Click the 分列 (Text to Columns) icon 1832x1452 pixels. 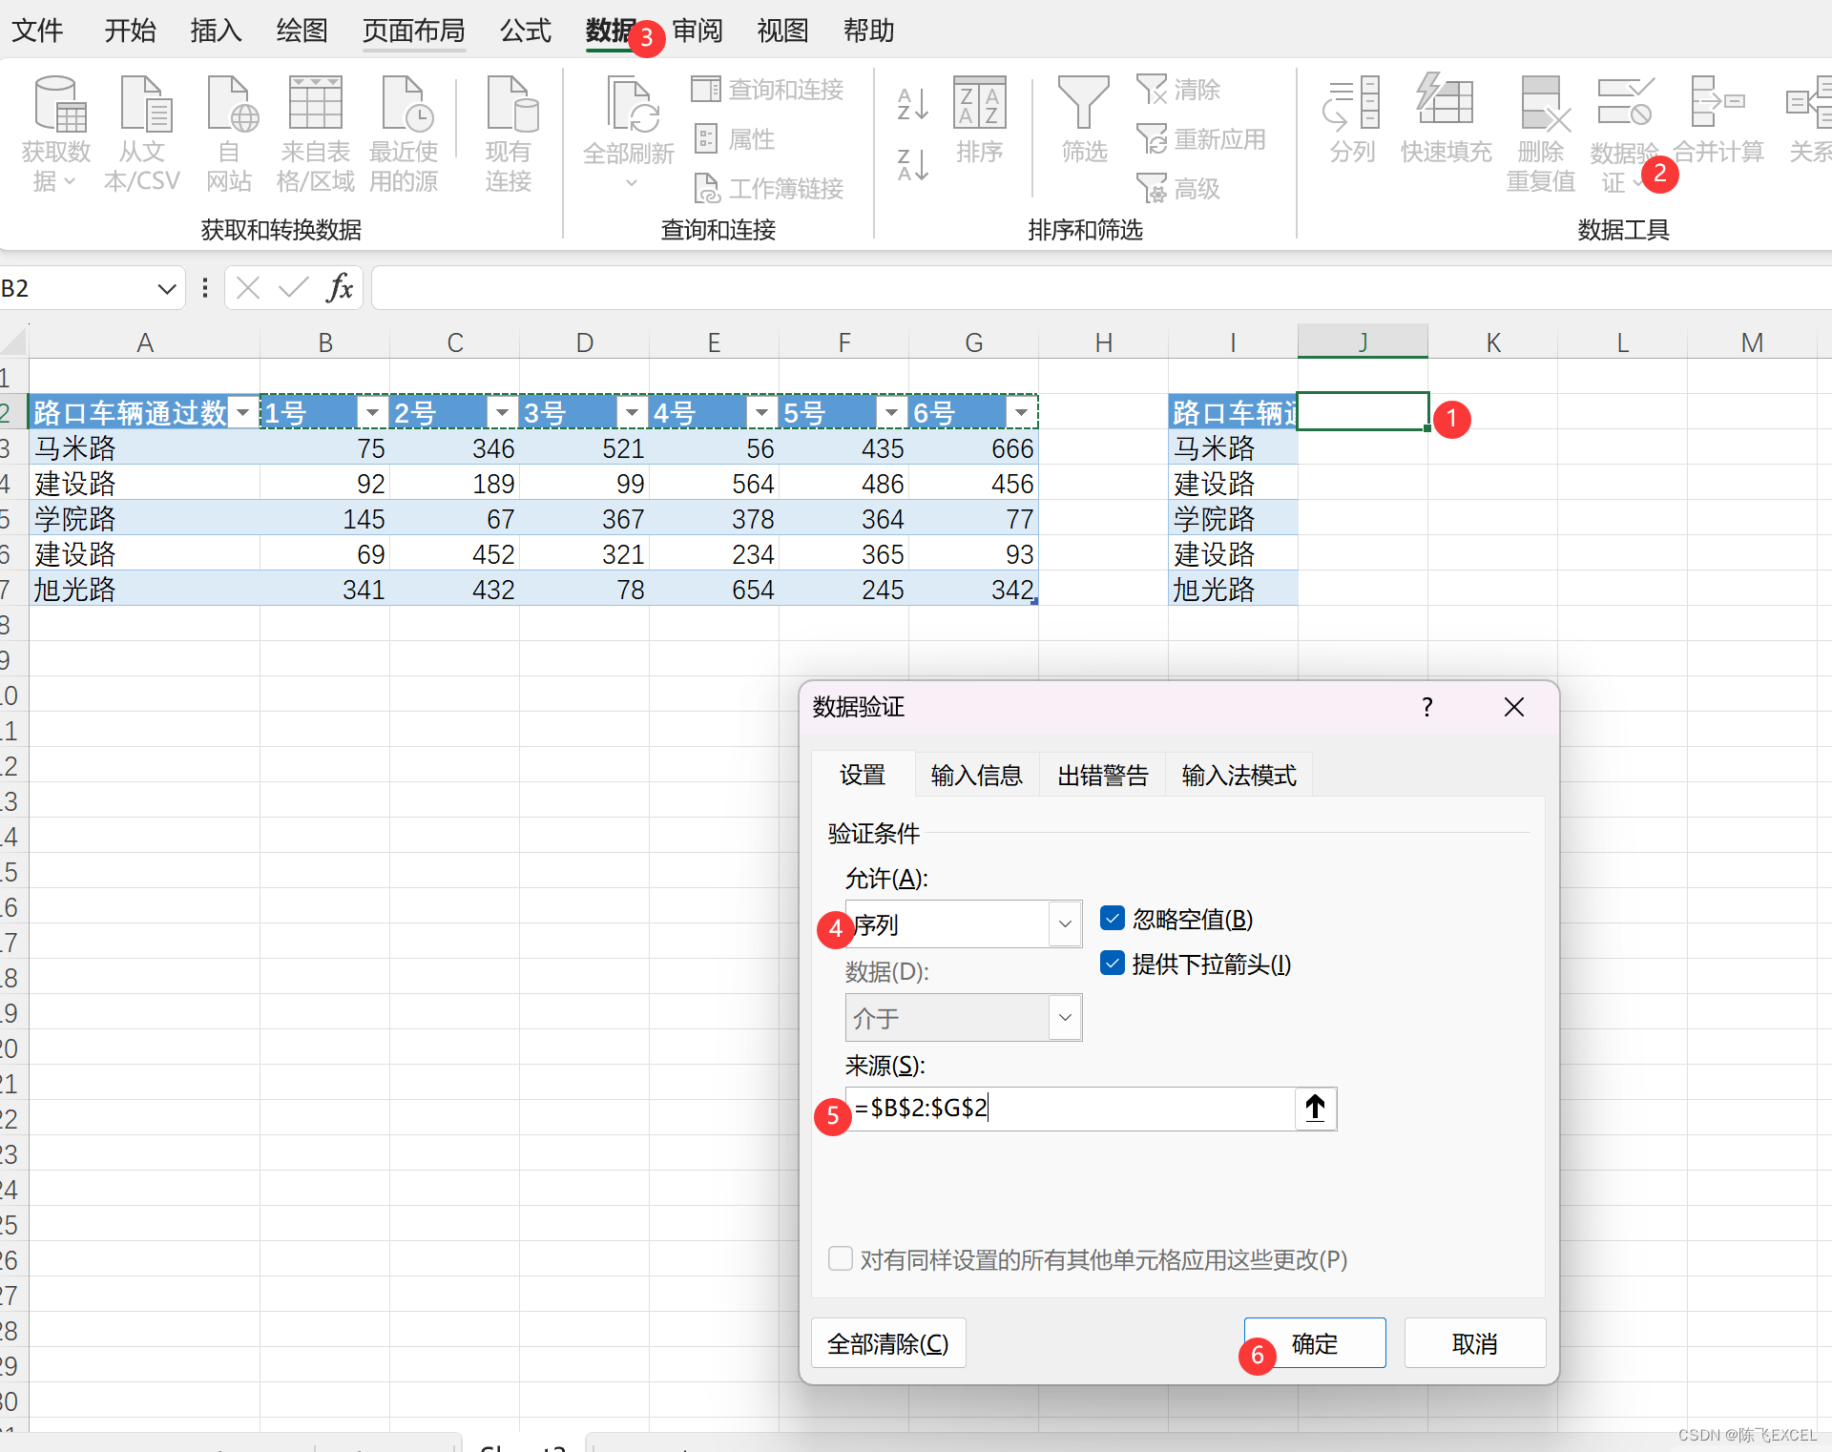[1352, 105]
